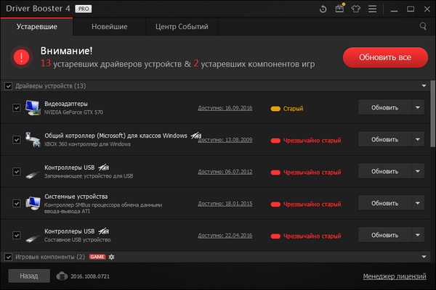Image resolution: width=436 pixels, height=290 pixels.
Task: Open the Центр Событий tab
Action: (x=182, y=27)
